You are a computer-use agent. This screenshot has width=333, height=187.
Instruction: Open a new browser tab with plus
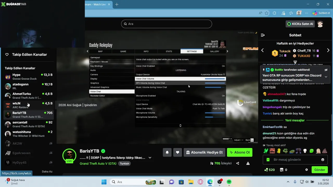[117, 4]
